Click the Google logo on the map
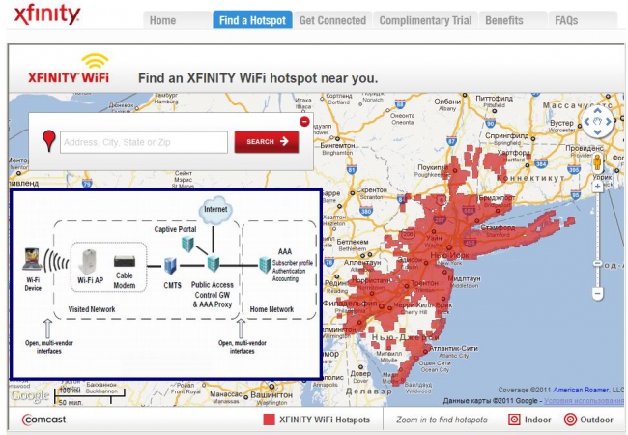 tap(30, 396)
